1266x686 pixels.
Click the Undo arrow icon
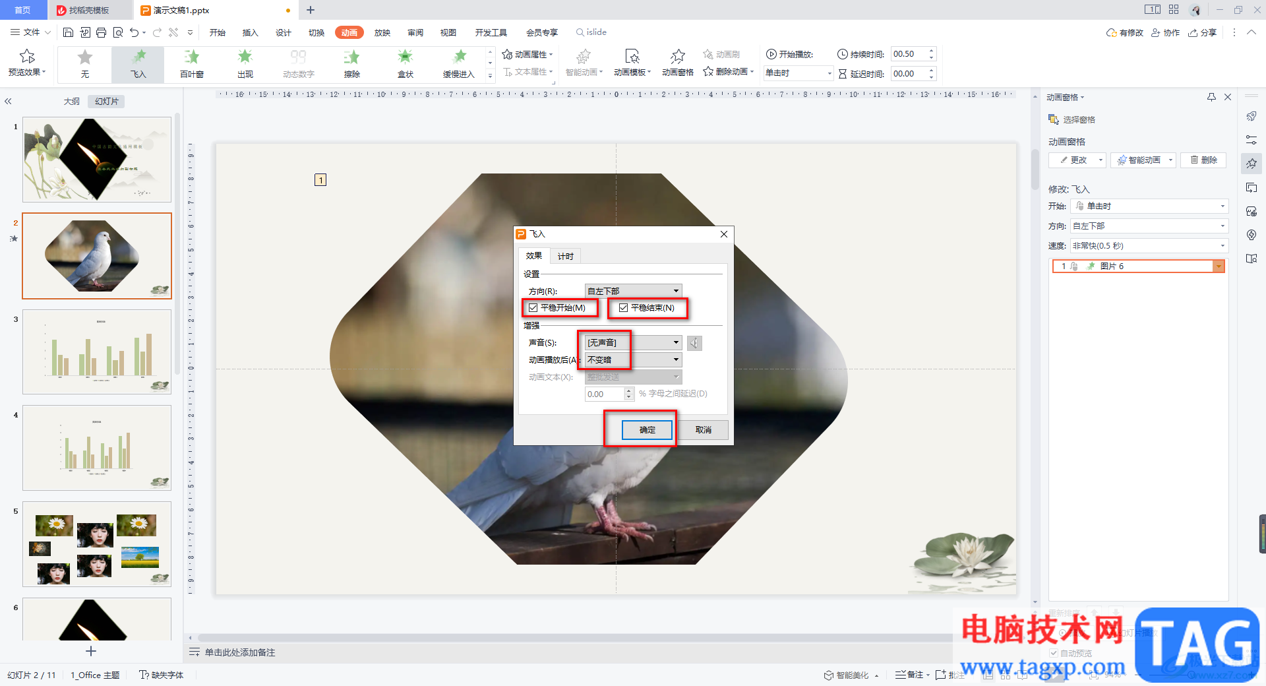coord(135,32)
